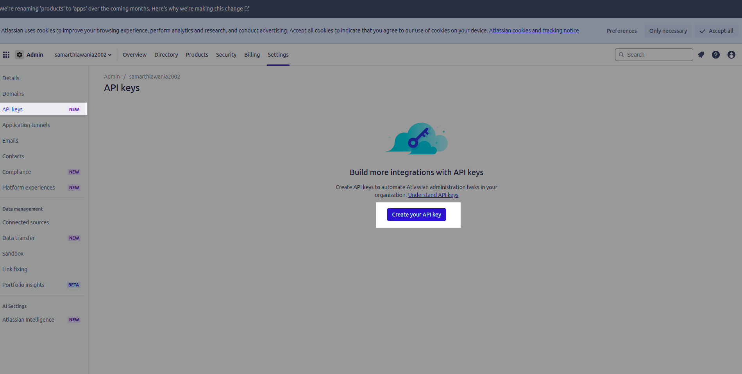Open Atlassian Intelligence settings

pos(43,320)
